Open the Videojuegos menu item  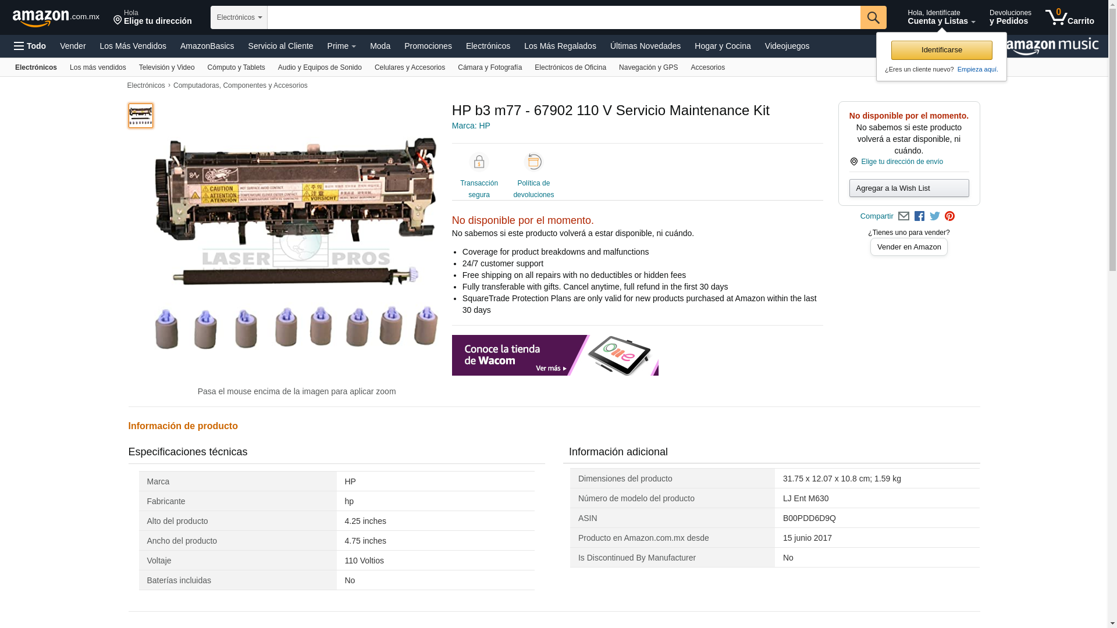point(787,46)
